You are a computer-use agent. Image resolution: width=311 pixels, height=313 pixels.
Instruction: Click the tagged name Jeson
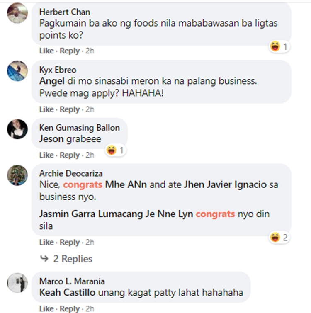(52, 139)
